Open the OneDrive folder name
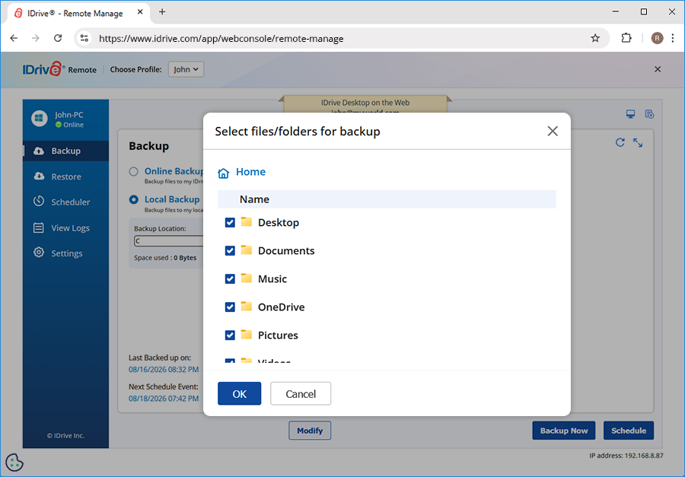685x477 pixels. 281,307
